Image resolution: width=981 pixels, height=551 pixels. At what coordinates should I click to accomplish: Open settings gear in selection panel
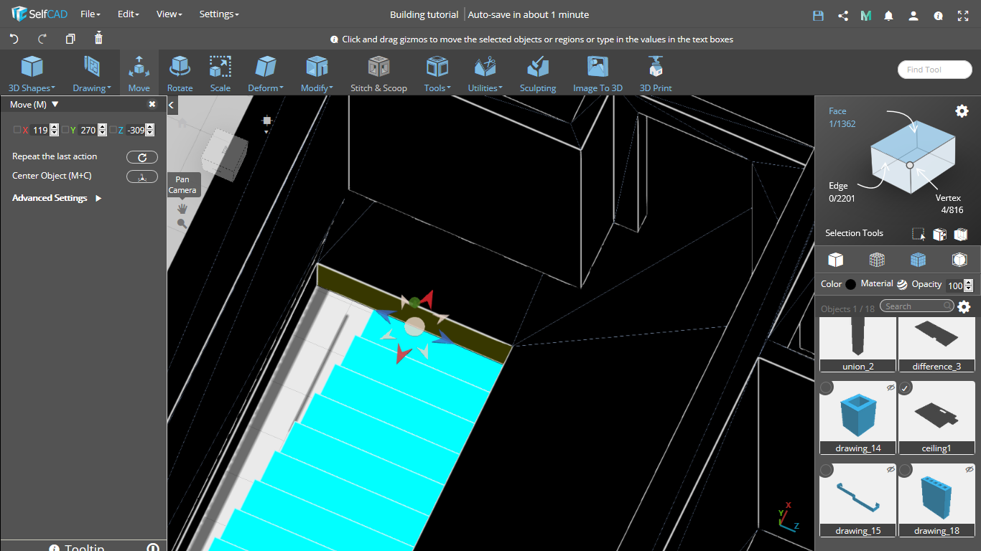962,111
